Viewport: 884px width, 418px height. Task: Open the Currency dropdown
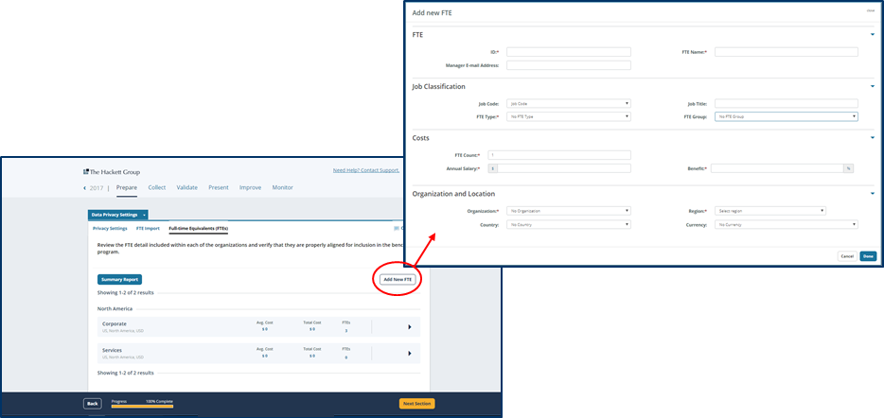tap(786, 224)
